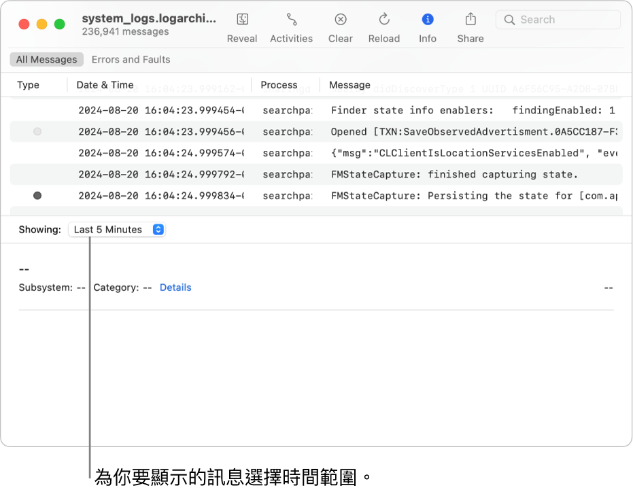
Task: Click 'FMStateCapture: Persisting the state' message
Action: (x=475, y=196)
